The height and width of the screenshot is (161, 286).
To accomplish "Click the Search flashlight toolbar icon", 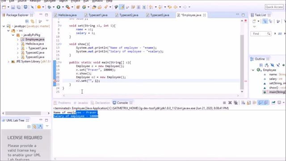I will click(106, 7).
